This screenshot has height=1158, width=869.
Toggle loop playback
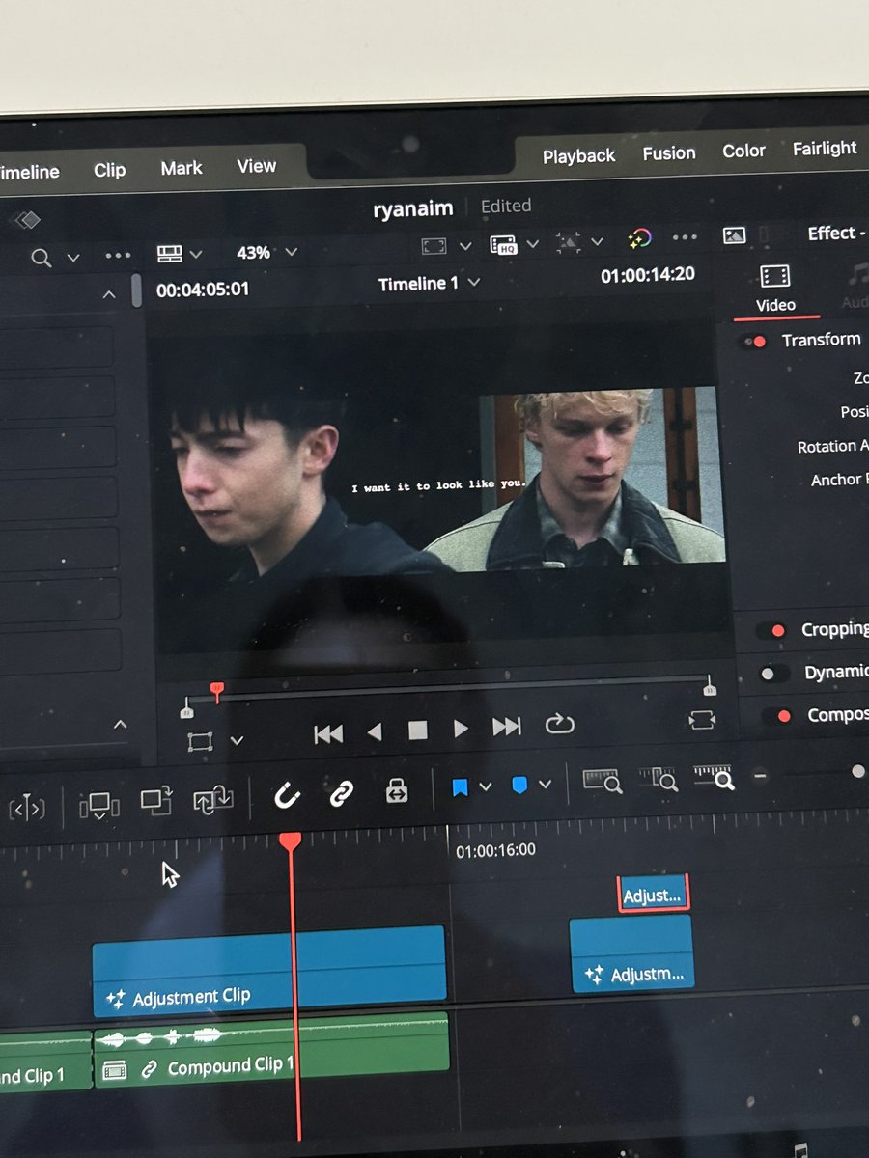tap(559, 724)
